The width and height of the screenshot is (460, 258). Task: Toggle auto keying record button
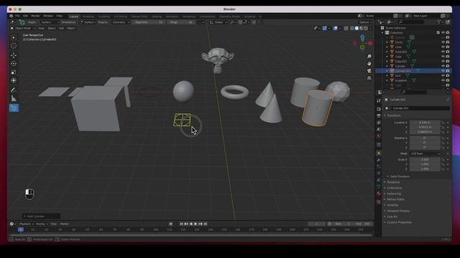click(x=171, y=224)
